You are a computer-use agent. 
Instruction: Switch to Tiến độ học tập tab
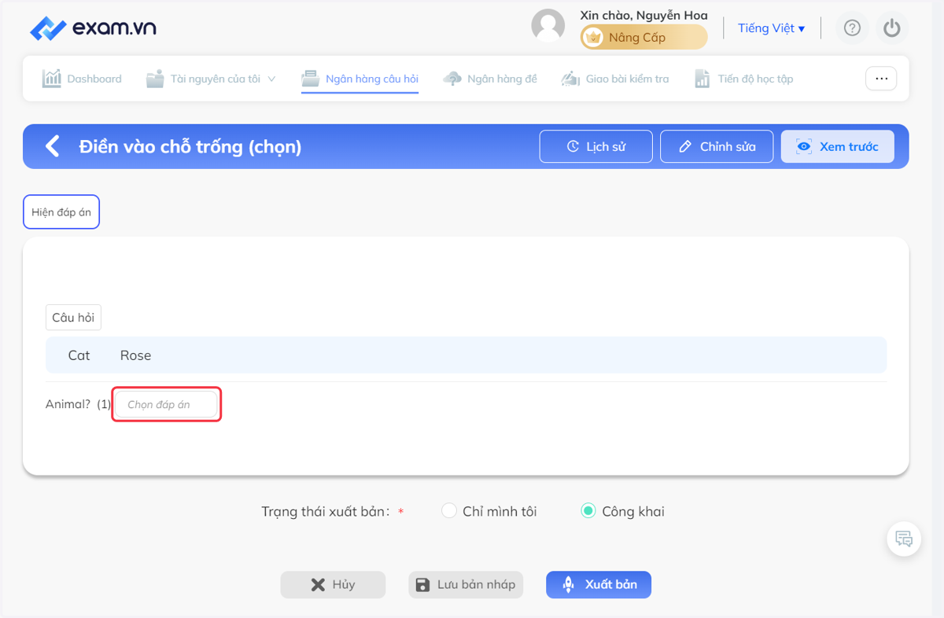point(743,79)
